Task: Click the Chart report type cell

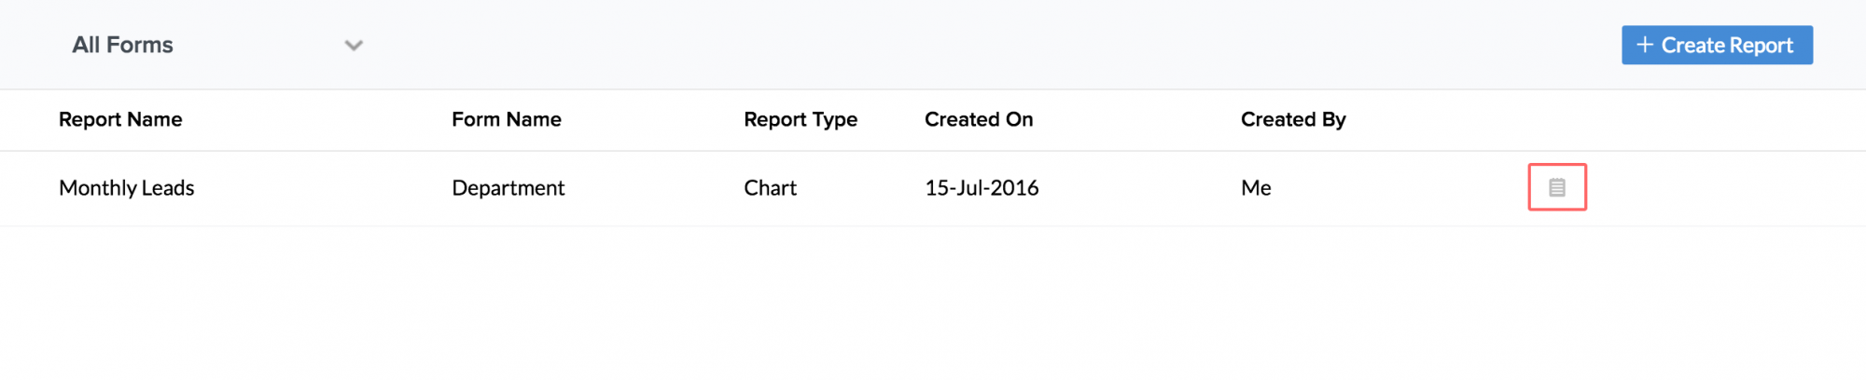Action: 770,188
